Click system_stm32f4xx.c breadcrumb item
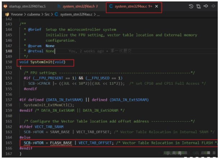The width and height of the screenshot is (221, 159). pyautogui.click(x=76, y=14)
